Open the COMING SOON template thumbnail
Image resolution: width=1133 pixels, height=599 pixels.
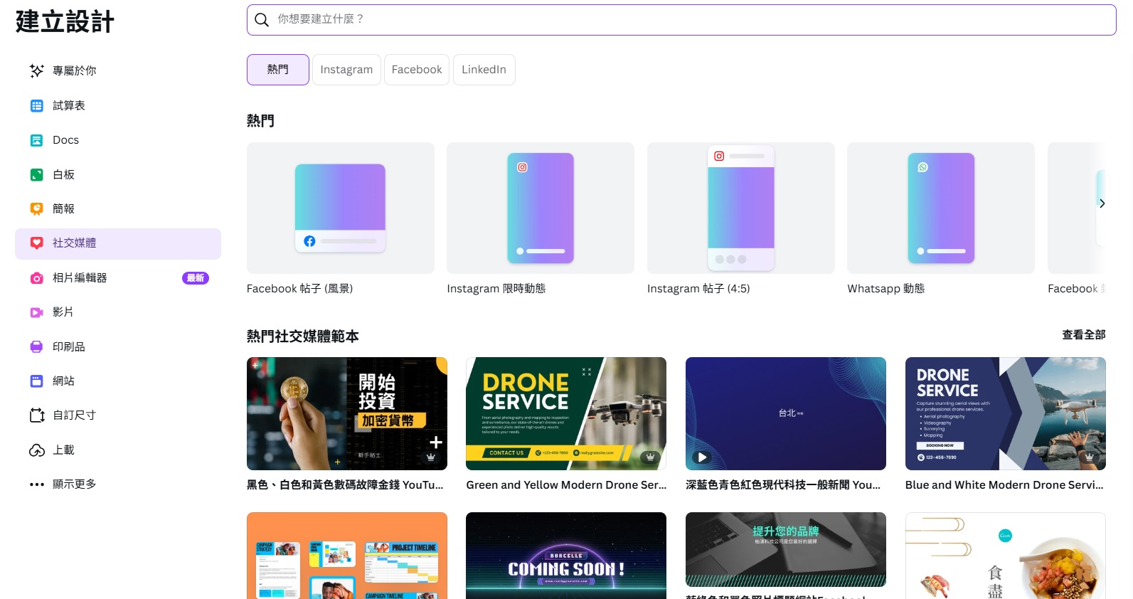pyautogui.click(x=566, y=556)
